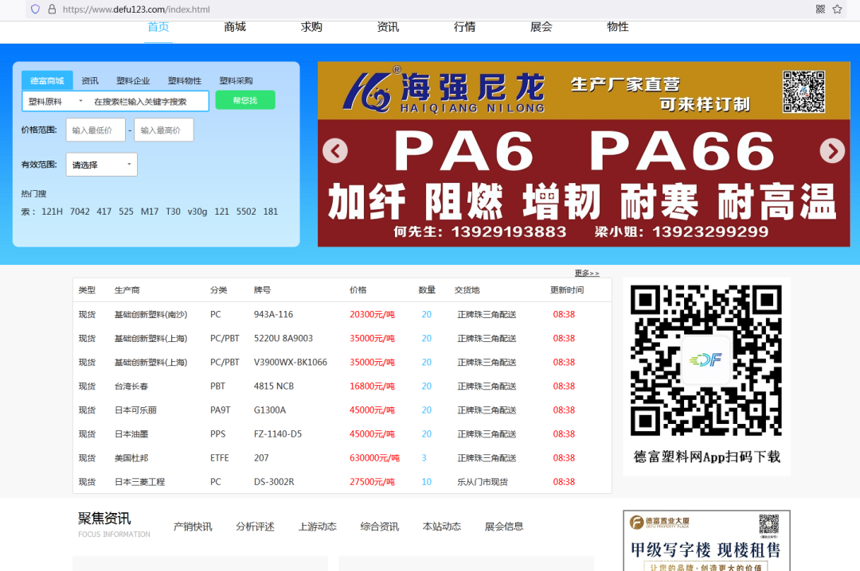Click hot search term 181

[x=271, y=212]
